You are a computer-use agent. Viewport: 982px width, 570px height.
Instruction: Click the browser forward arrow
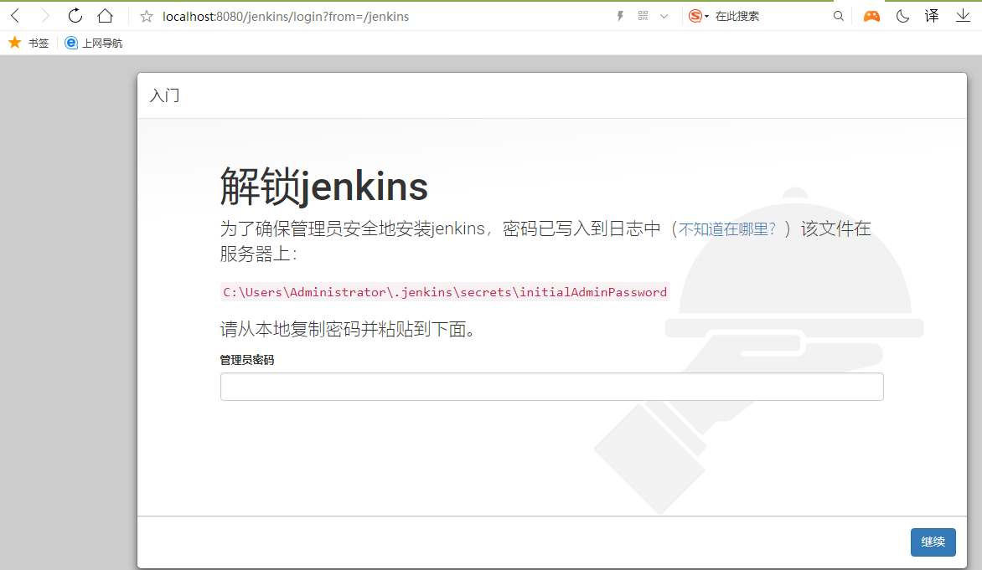pyautogui.click(x=45, y=16)
